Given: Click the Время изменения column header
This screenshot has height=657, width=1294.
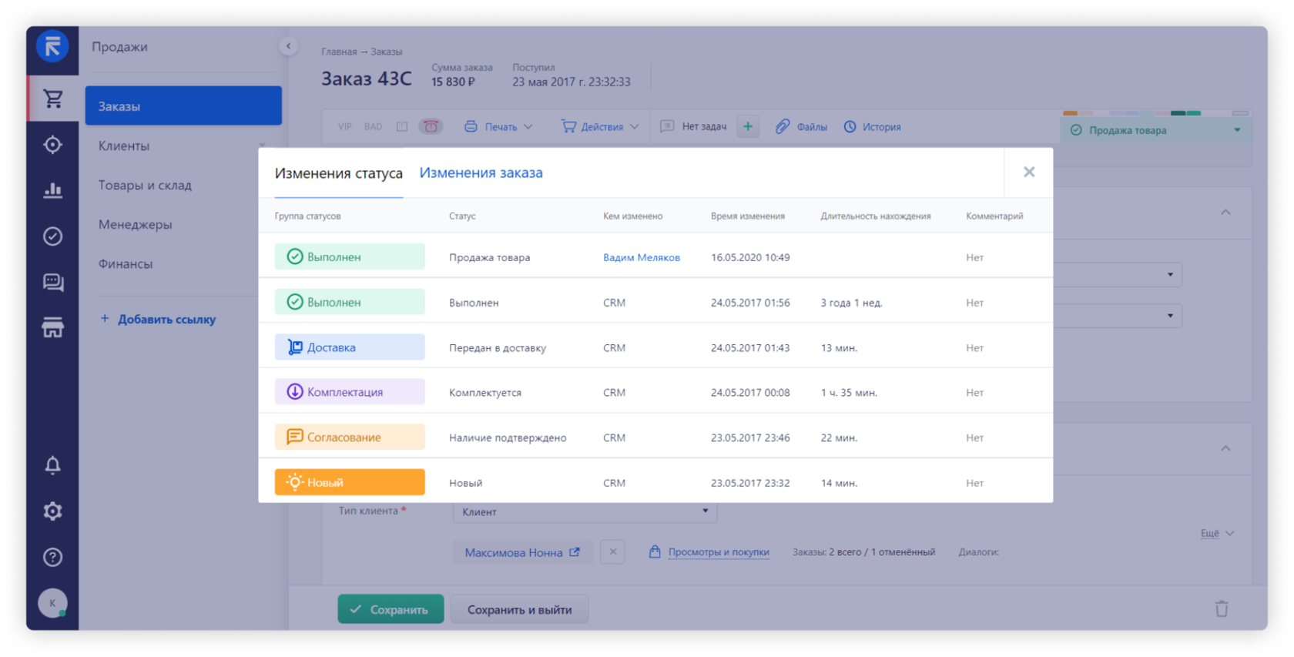Looking at the screenshot, I should [747, 216].
